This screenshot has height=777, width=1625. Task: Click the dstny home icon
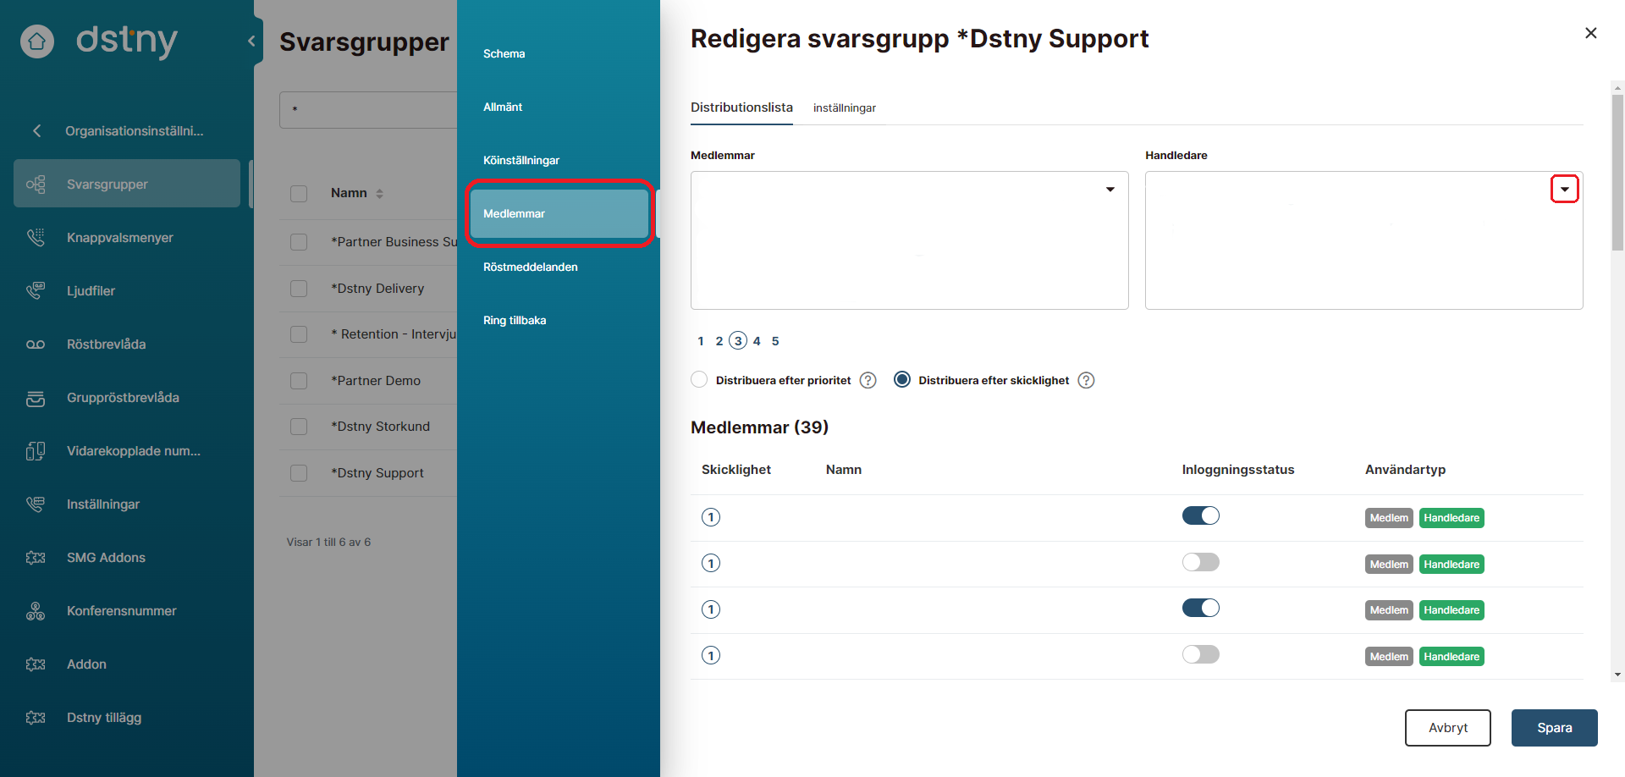37,41
